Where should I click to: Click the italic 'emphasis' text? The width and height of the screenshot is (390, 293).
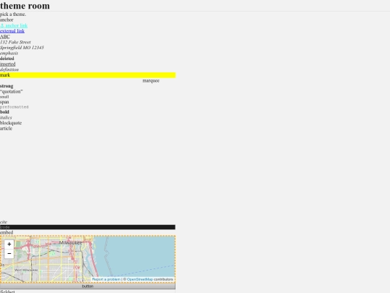coord(9,53)
